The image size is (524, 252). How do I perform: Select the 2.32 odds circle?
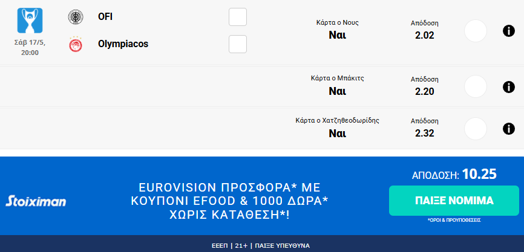coord(476,128)
